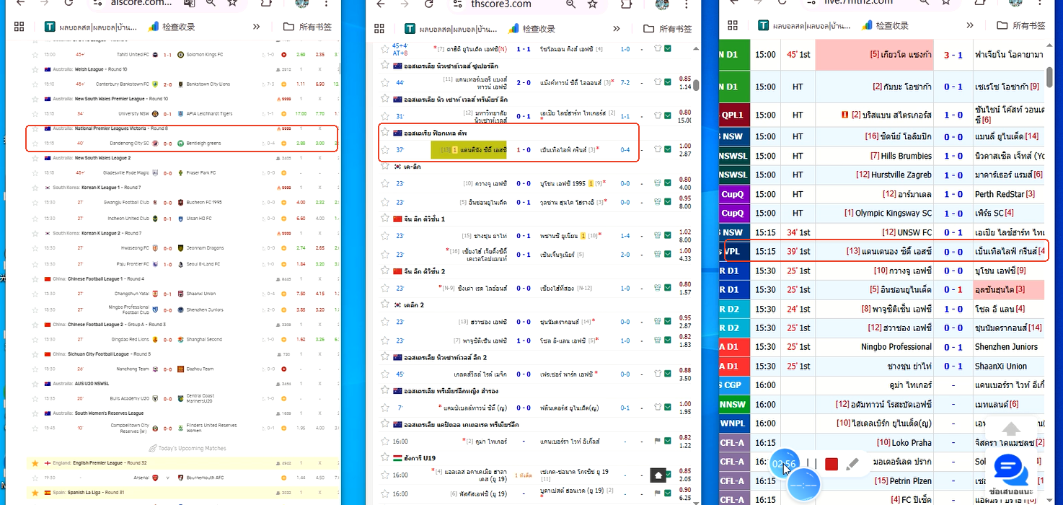Expand bookmarks overflow chevron in thscore3 window
This screenshot has height=505, width=1063.
click(617, 28)
